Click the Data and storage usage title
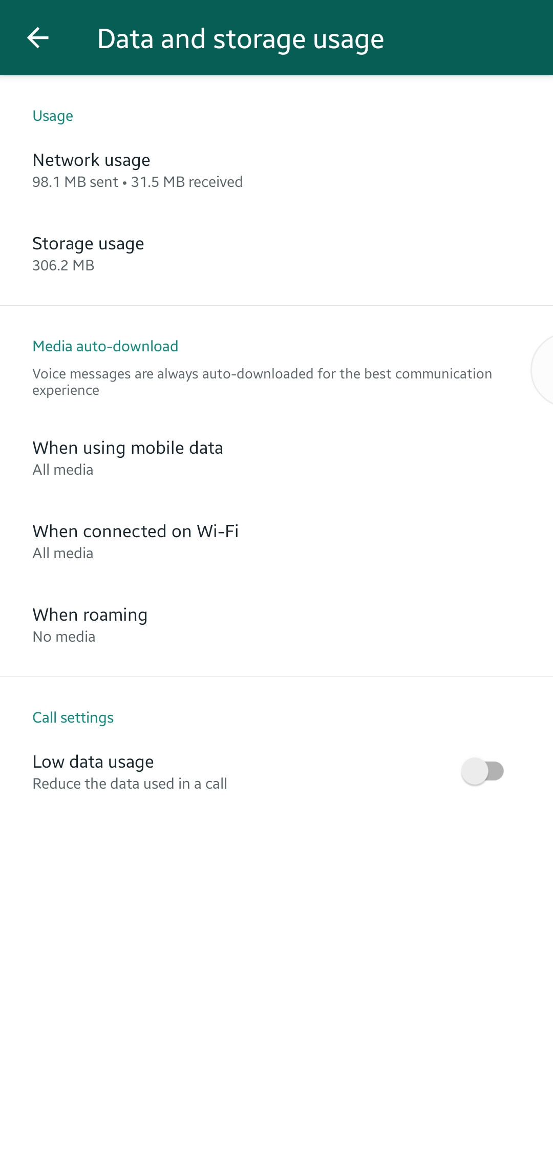Screen dimensions: 553x1162 pyautogui.click(x=240, y=39)
